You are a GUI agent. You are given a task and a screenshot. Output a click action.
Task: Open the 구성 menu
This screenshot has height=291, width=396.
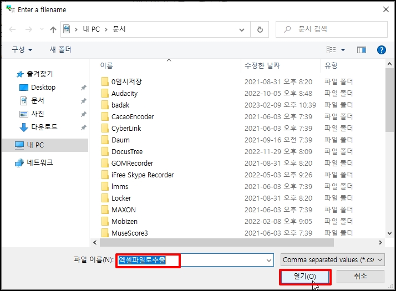click(22, 49)
